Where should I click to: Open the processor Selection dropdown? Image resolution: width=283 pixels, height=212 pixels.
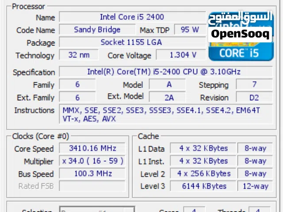pyautogui.click(x=97, y=209)
